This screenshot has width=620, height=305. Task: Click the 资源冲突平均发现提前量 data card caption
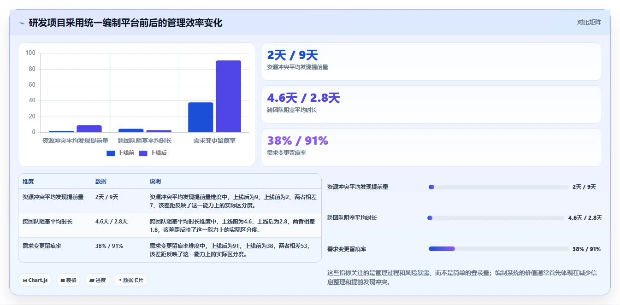(x=298, y=67)
